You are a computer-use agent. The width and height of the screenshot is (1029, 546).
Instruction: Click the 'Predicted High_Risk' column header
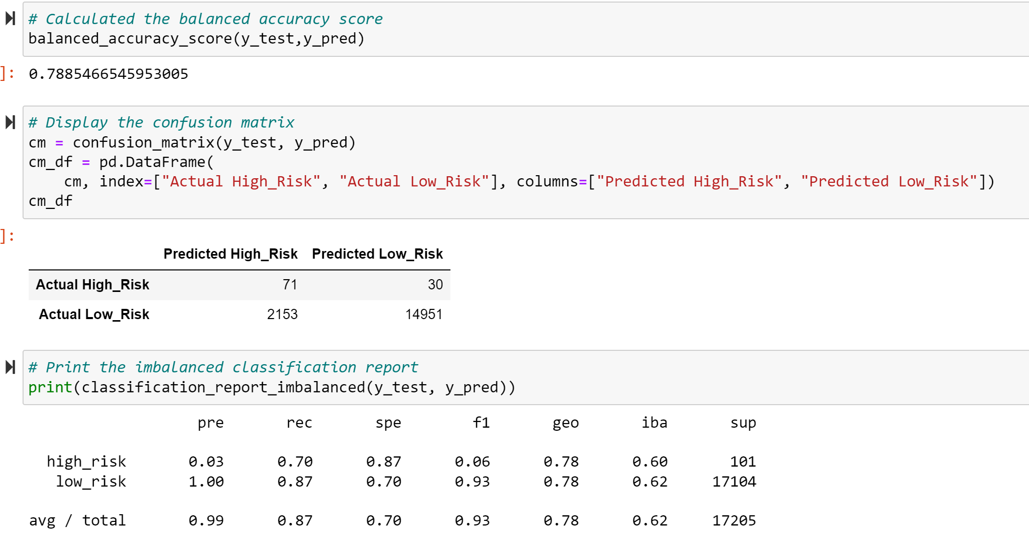230,254
